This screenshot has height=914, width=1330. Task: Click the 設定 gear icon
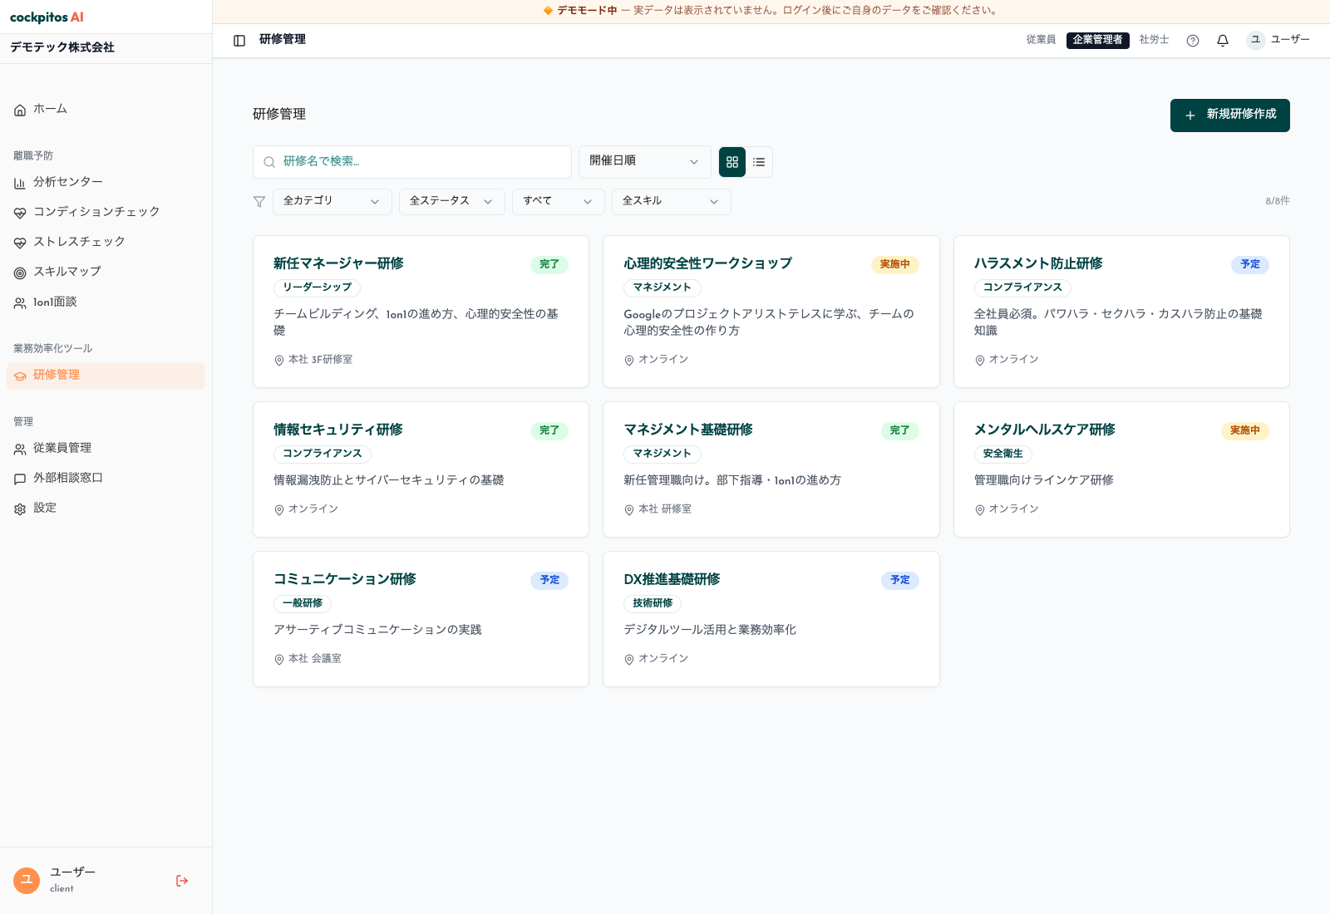click(x=20, y=509)
